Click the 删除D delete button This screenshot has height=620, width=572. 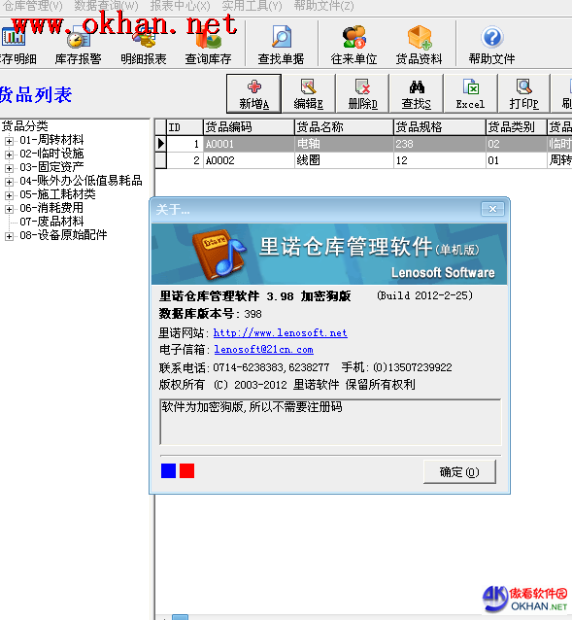click(x=362, y=93)
